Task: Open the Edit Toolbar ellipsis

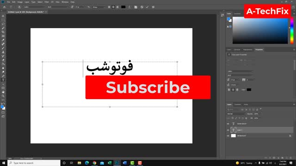Action: (x=3, y=100)
